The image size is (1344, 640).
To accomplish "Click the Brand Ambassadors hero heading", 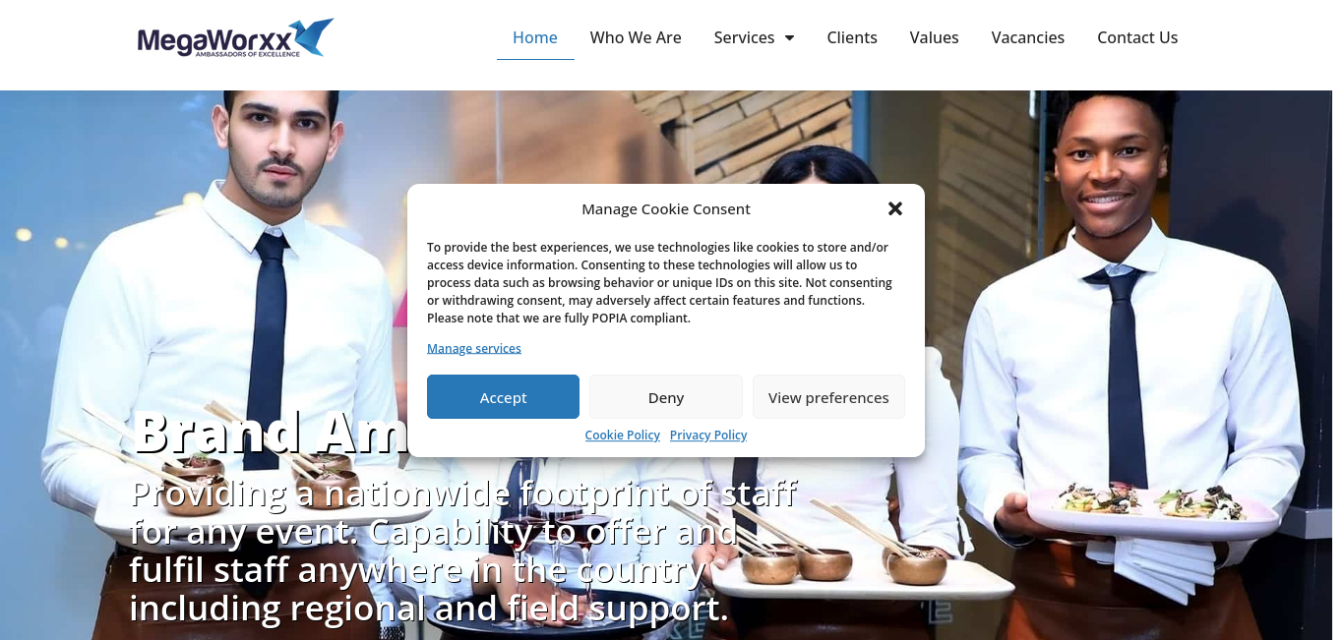I will 271,432.
